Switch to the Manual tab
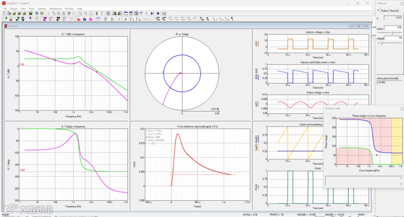 coord(394,11)
